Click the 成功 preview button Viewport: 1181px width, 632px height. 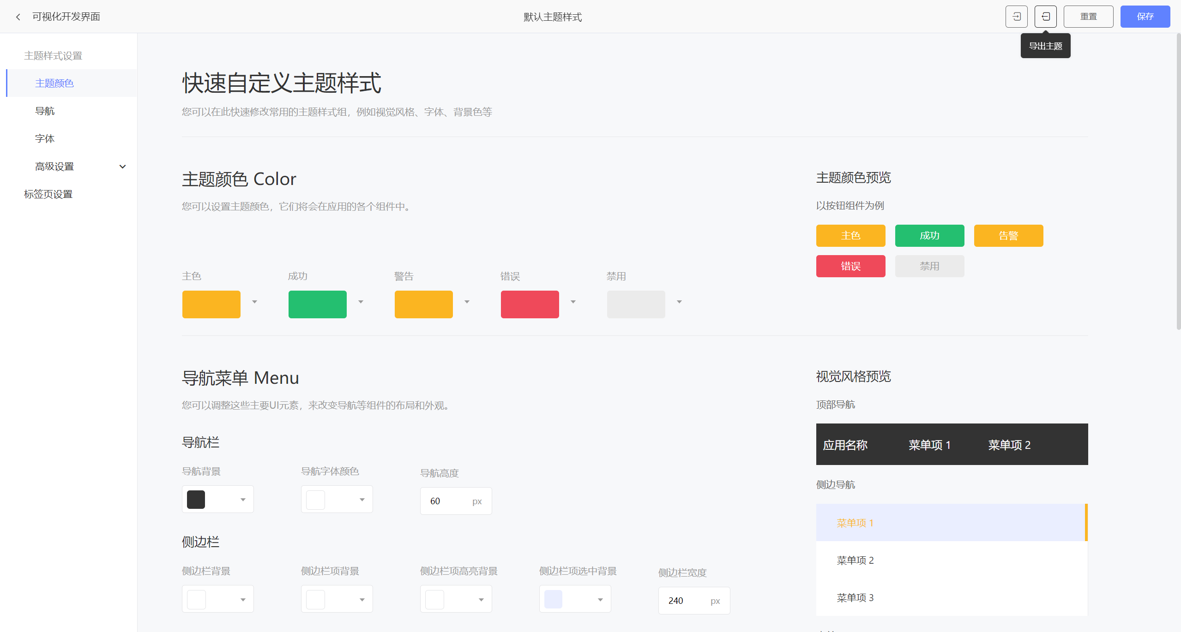click(x=929, y=236)
